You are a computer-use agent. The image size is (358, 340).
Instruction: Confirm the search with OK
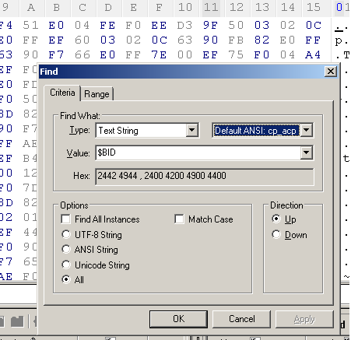click(178, 319)
